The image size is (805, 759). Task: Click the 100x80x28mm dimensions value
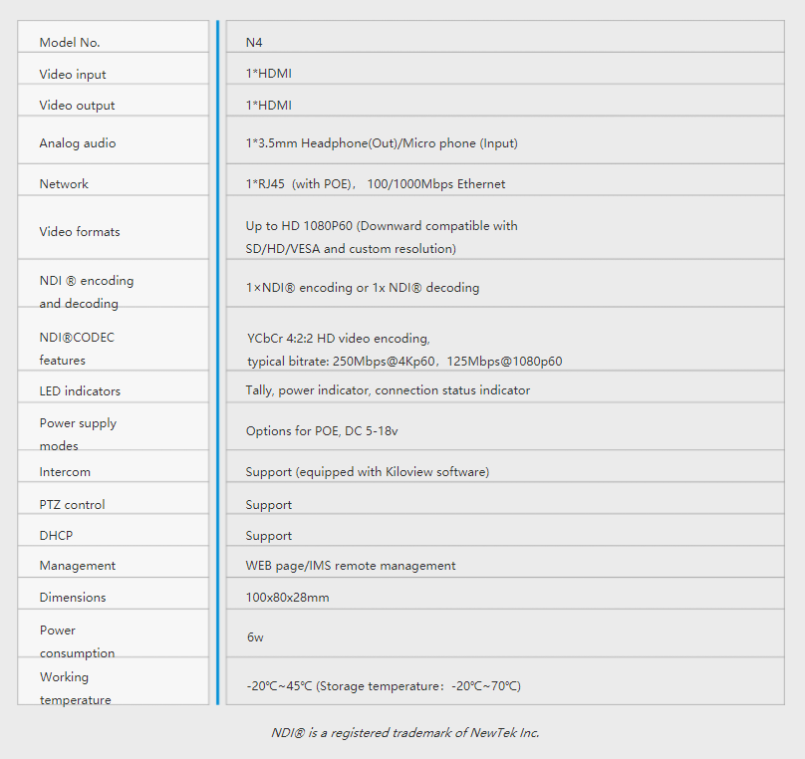point(287,597)
